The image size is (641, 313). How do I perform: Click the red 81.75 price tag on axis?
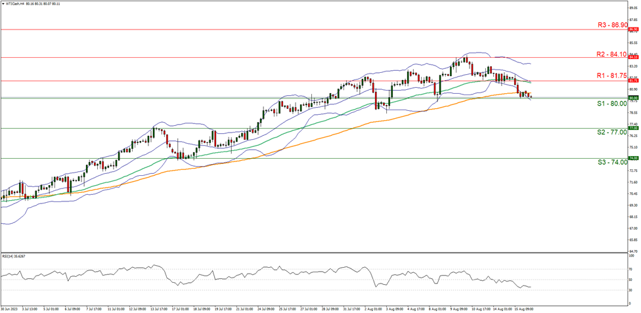[632, 81]
